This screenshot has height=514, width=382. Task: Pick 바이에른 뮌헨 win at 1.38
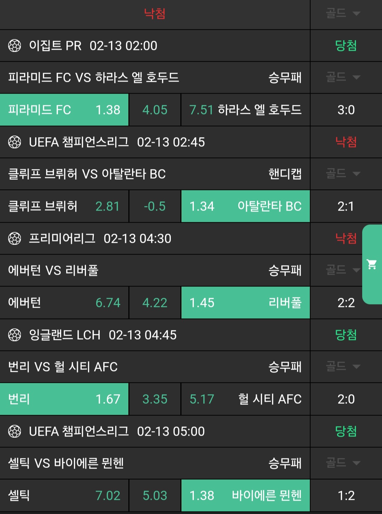[245, 496]
